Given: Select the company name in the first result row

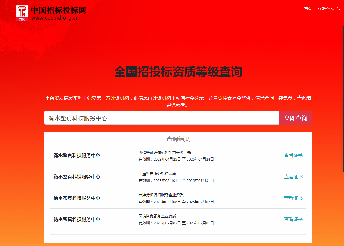Looking at the screenshot, I should (x=77, y=156).
